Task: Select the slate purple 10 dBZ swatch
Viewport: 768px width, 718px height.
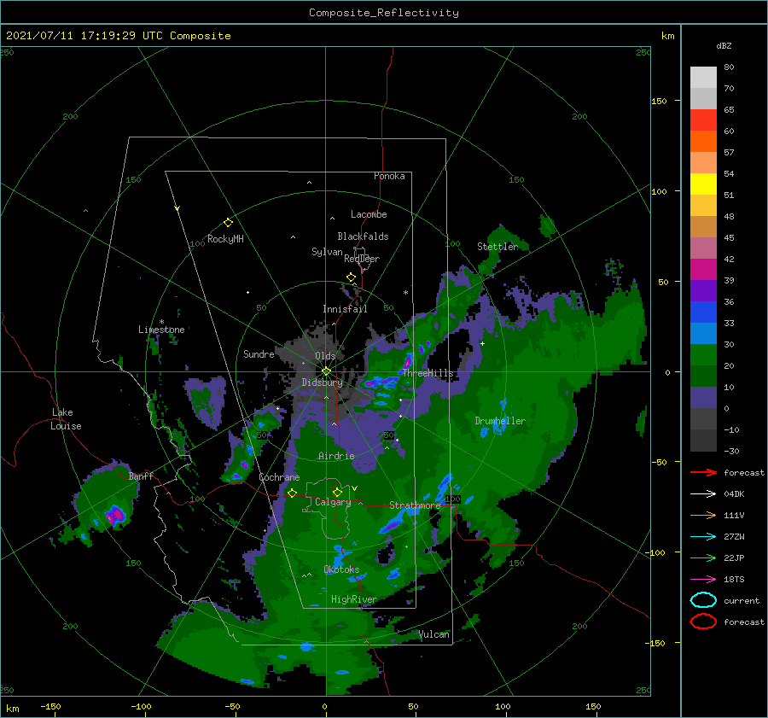Action: click(703, 397)
